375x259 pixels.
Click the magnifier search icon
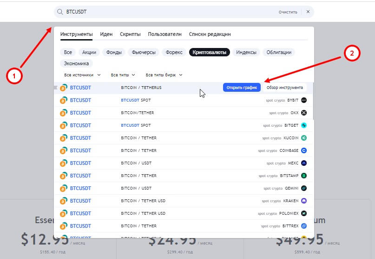pyautogui.click(x=60, y=12)
